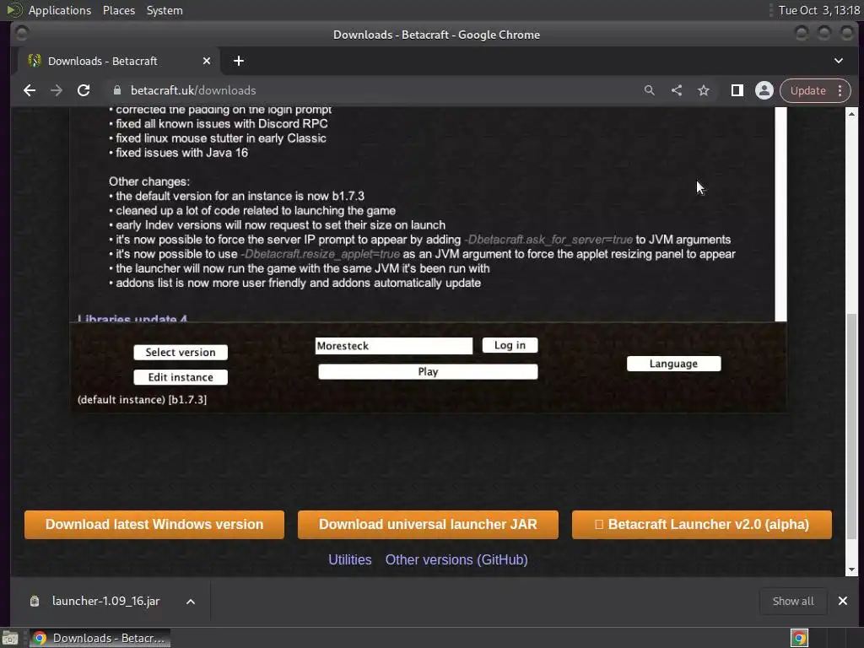The width and height of the screenshot is (864, 648).
Task: Click the lock icon in address bar
Action: click(x=116, y=90)
